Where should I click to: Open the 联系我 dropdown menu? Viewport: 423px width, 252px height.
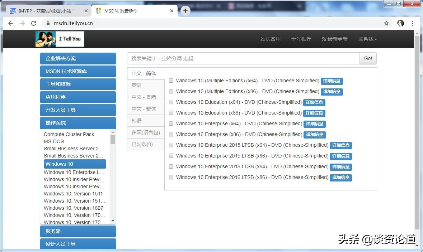pos(367,39)
